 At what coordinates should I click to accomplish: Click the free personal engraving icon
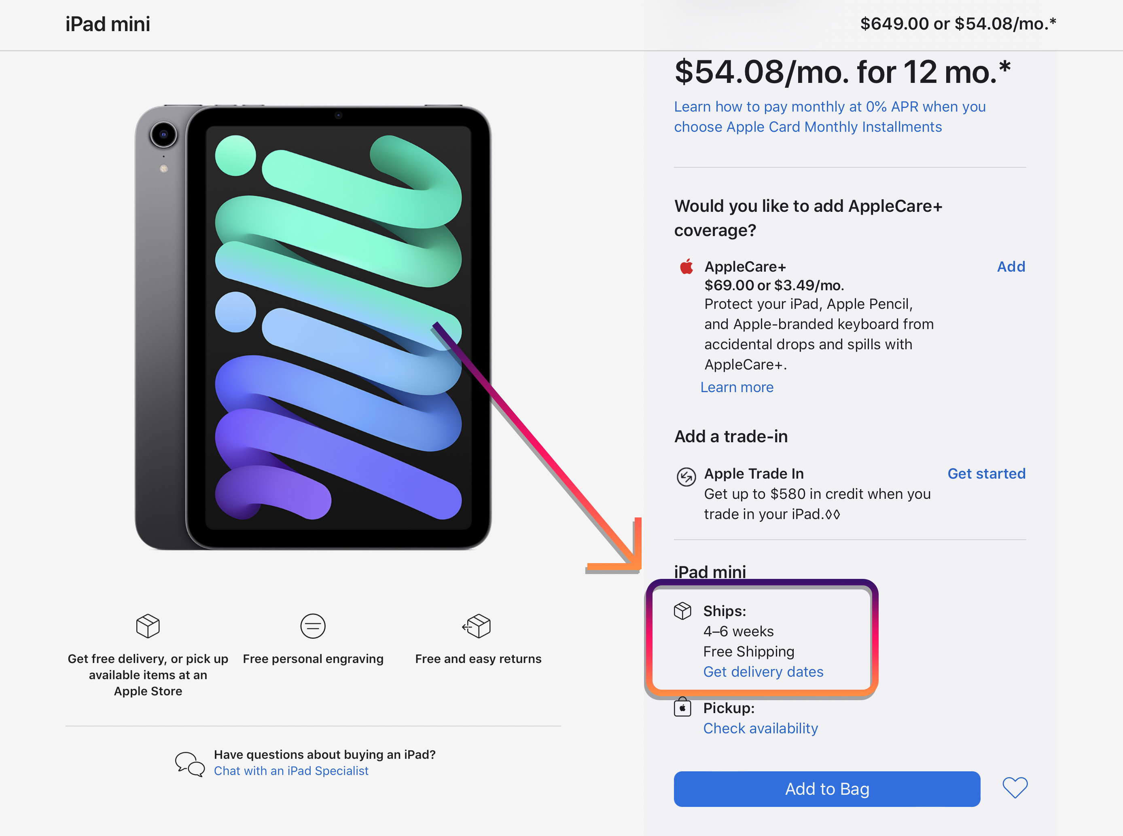click(313, 626)
